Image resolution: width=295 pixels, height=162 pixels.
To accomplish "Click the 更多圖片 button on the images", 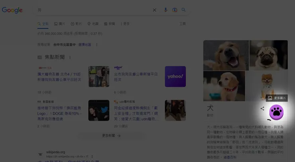I will 277,98.
